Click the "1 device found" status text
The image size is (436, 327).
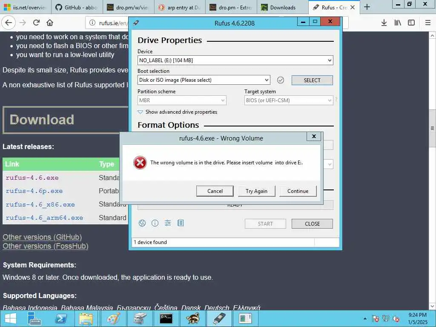(x=150, y=242)
